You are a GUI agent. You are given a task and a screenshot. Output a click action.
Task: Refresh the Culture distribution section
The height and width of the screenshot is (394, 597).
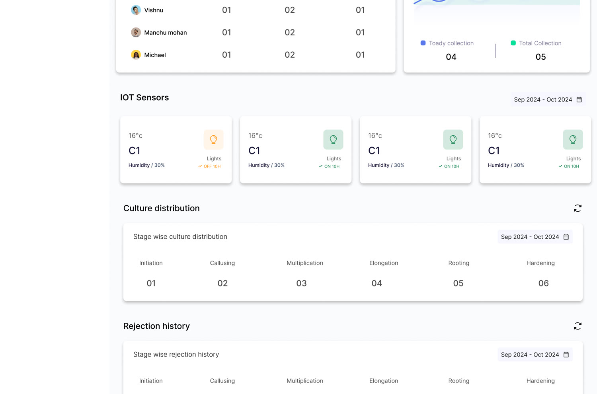pyautogui.click(x=577, y=208)
